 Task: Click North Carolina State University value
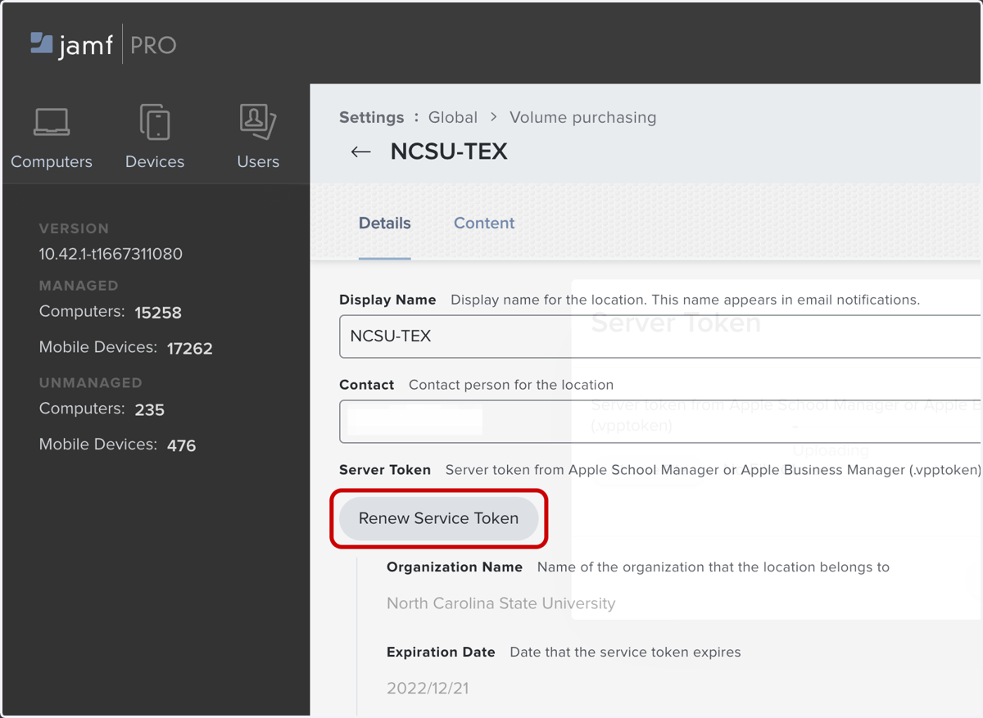(501, 603)
